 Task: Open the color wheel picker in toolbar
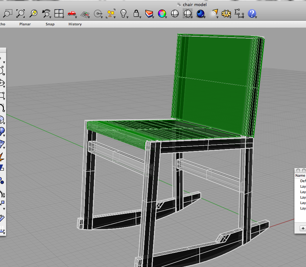[162, 13]
